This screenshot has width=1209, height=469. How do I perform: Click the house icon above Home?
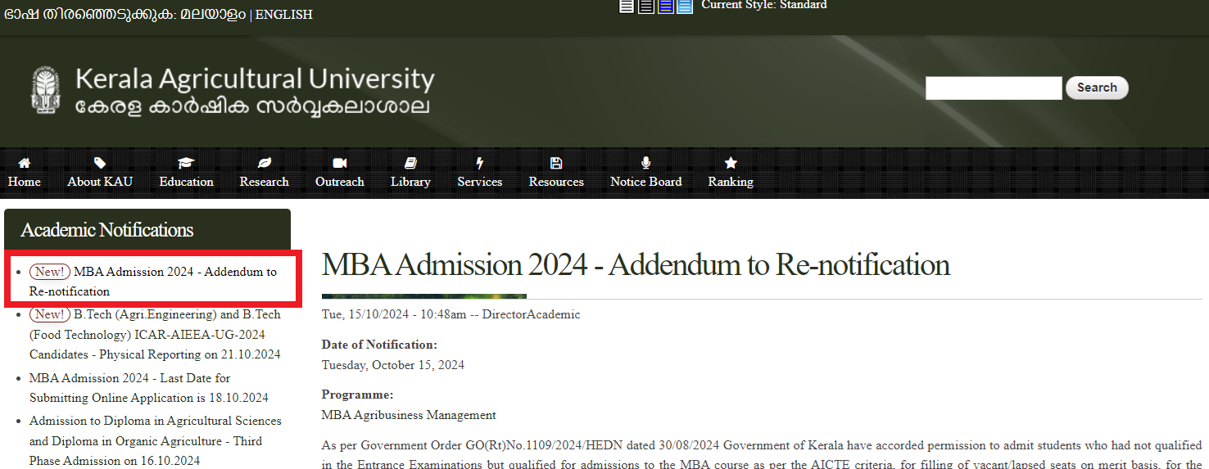[x=24, y=163]
